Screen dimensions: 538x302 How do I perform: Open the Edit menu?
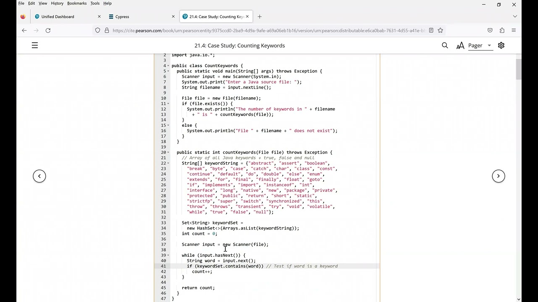point(32,3)
